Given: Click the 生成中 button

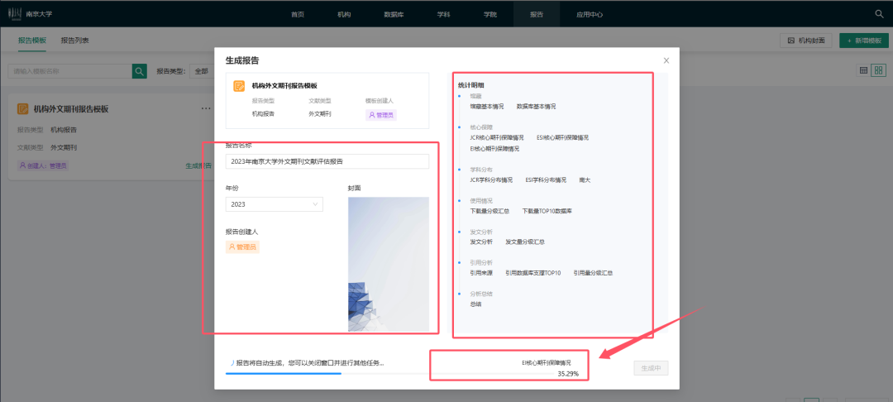Looking at the screenshot, I should point(651,368).
